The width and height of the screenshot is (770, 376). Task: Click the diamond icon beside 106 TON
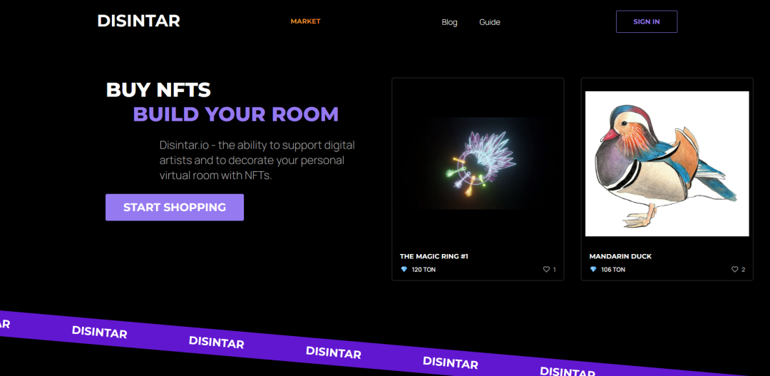click(x=593, y=270)
